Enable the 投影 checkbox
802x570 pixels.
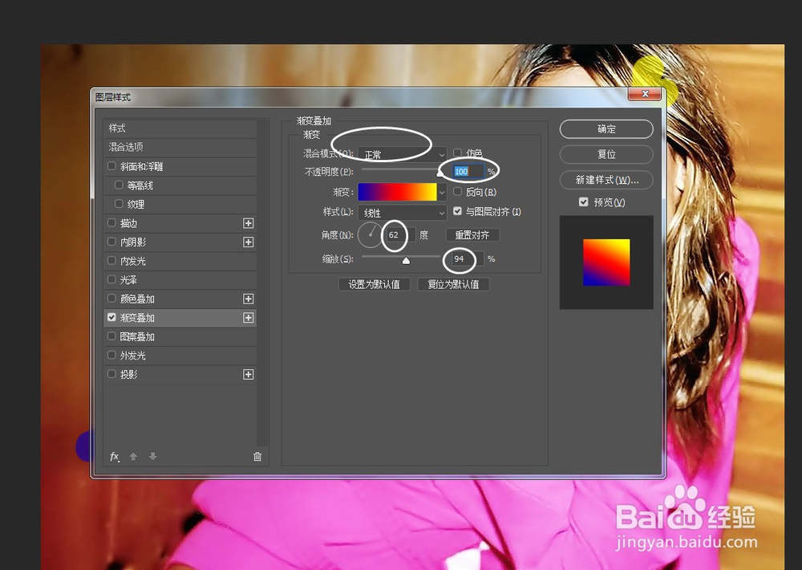pyautogui.click(x=111, y=374)
